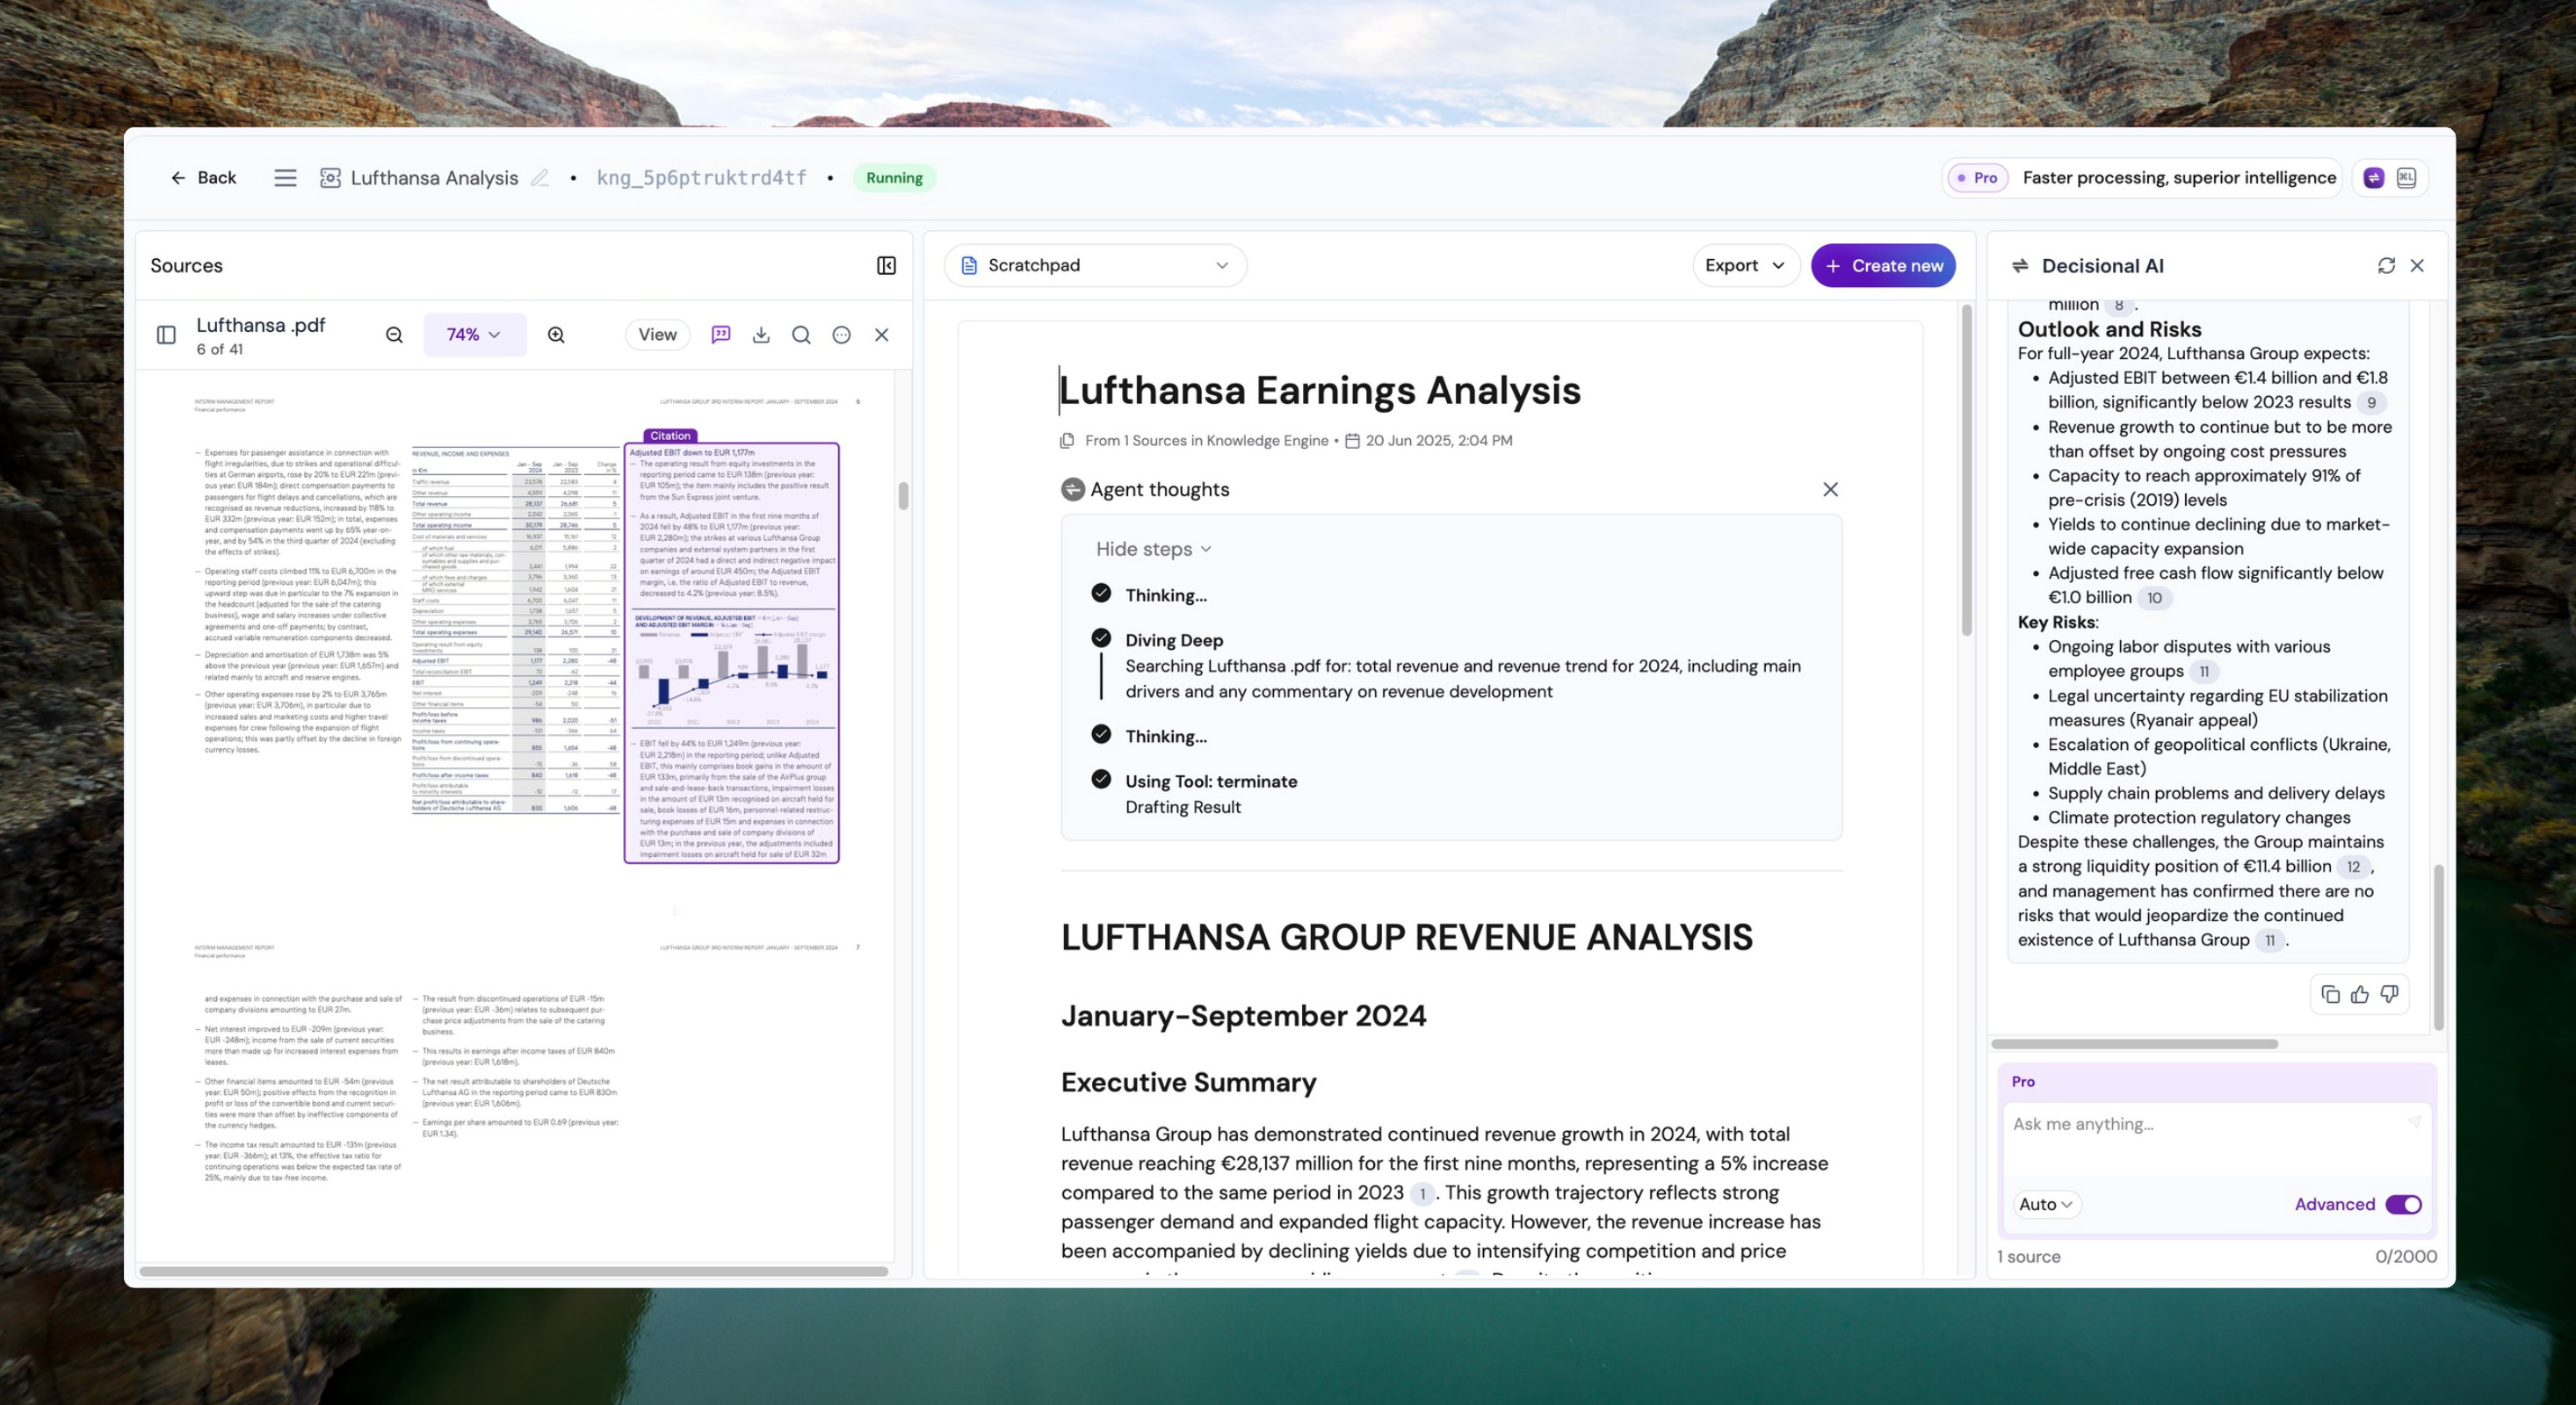The height and width of the screenshot is (1405, 2576).
Task: Click the kng_5p6ptruktrd4tf identifier
Action: tap(701, 178)
